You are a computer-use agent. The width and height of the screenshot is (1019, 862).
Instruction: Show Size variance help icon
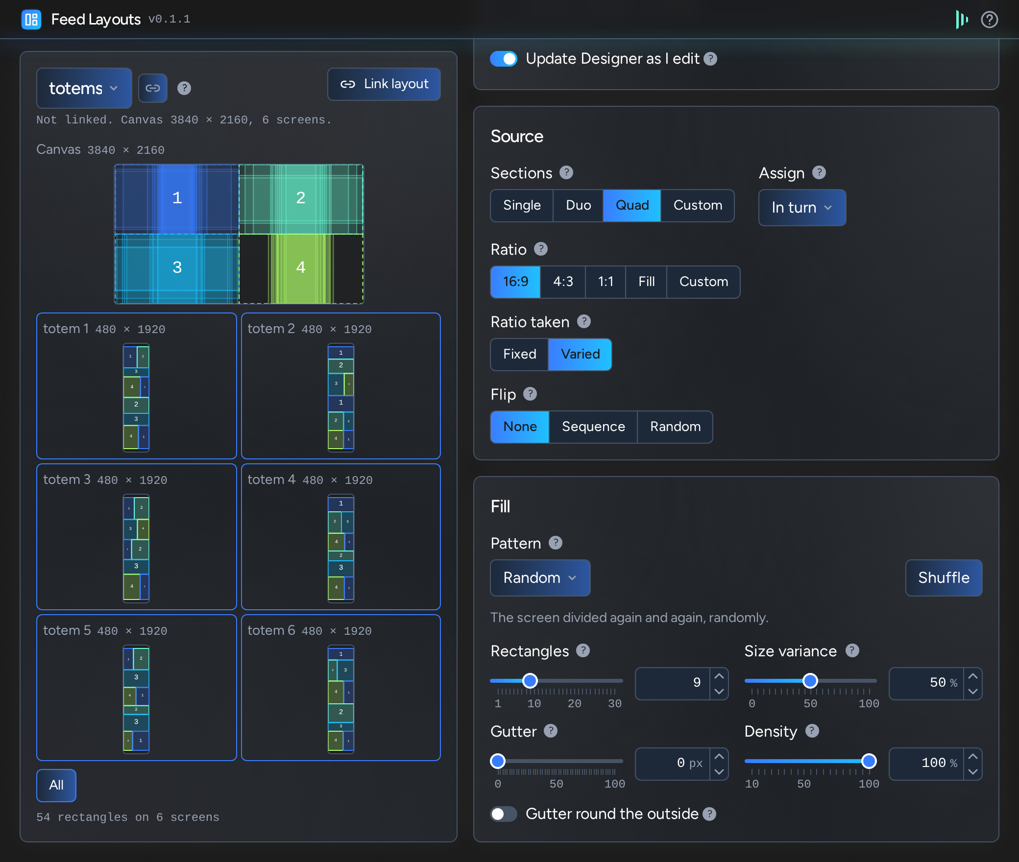pyautogui.click(x=852, y=650)
